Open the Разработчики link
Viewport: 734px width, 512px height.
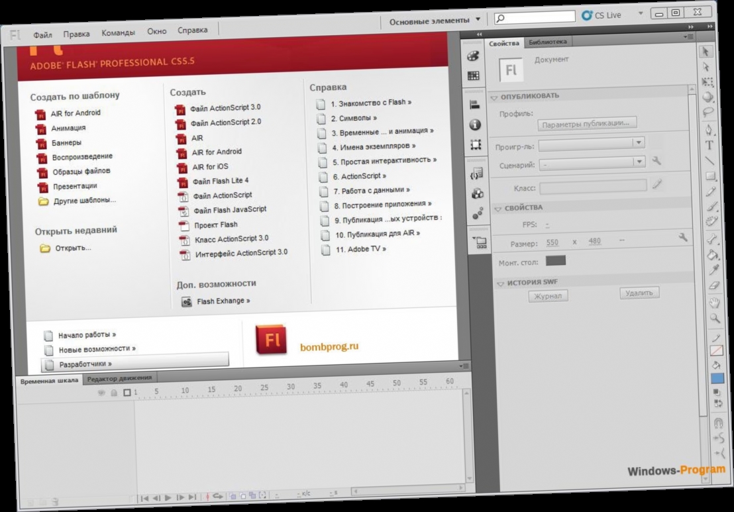tap(85, 364)
